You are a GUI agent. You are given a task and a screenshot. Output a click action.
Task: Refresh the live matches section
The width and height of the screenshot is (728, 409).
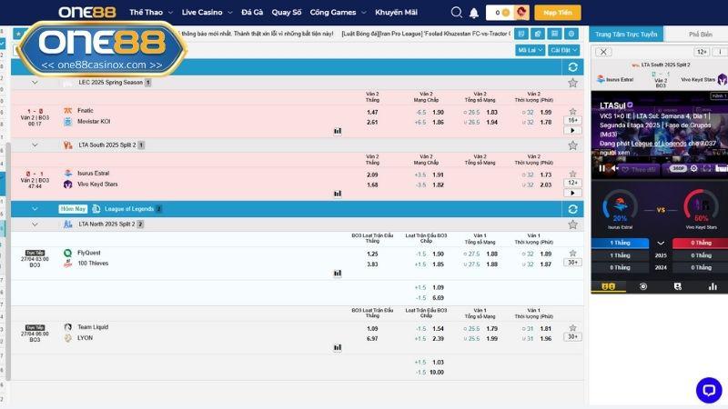click(x=572, y=66)
